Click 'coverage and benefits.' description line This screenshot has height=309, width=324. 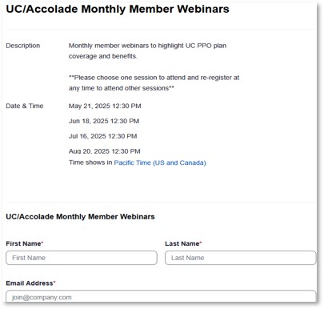[x=103, y=56]
